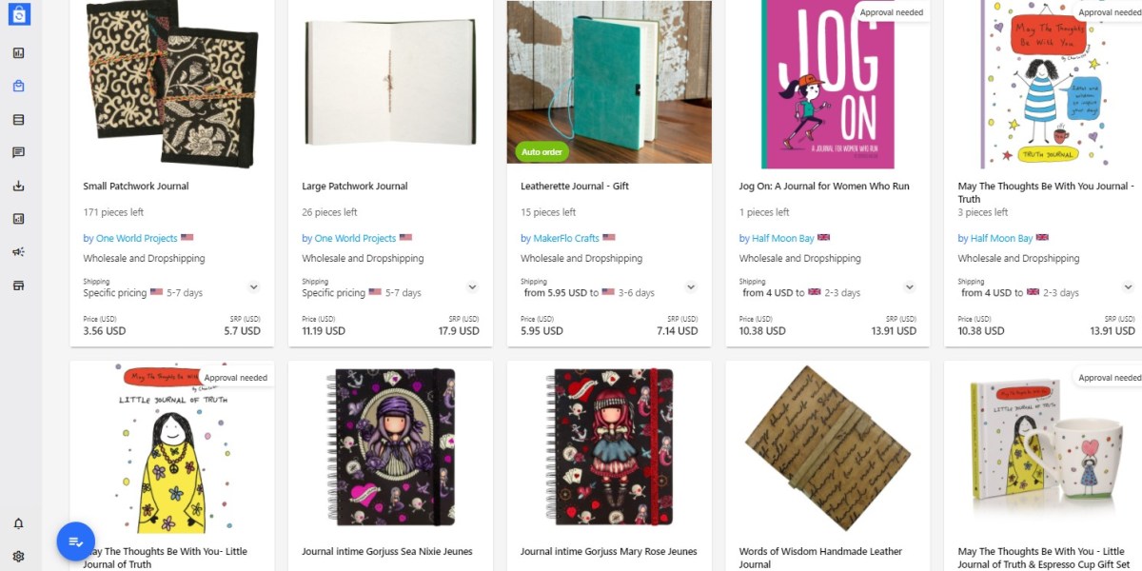Select the megaphone promotions icon in sidebar
This screenshot has width=1142, height=571.
(x=19, y=252)
